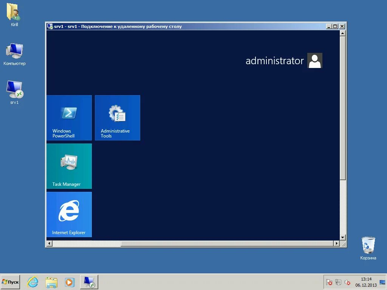Open the Action Center flag tray icon

(x=329, y=282)
